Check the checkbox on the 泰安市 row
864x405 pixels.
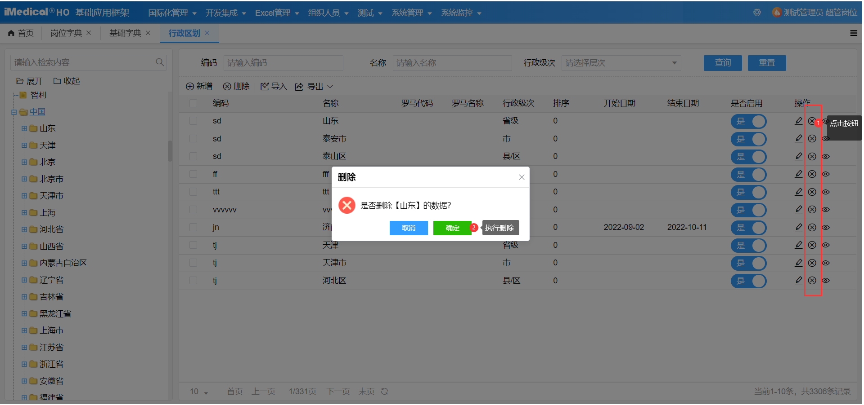[x=193, y=139]
